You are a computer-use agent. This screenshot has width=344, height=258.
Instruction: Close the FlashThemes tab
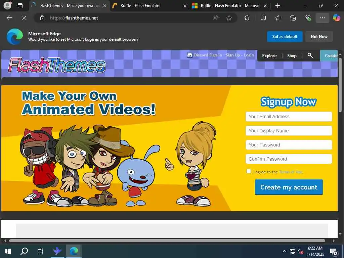pyautogui.click(x=105, y=6)
